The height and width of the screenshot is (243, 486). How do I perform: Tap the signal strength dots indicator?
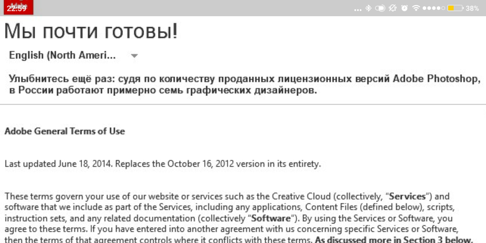click(434, 8)
